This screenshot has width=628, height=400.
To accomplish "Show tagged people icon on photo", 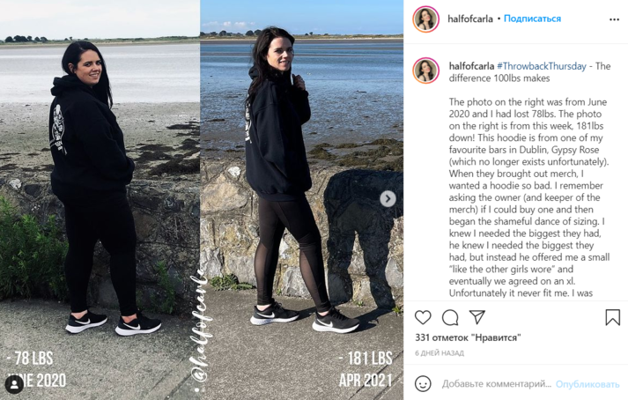I will coord(14,385).
